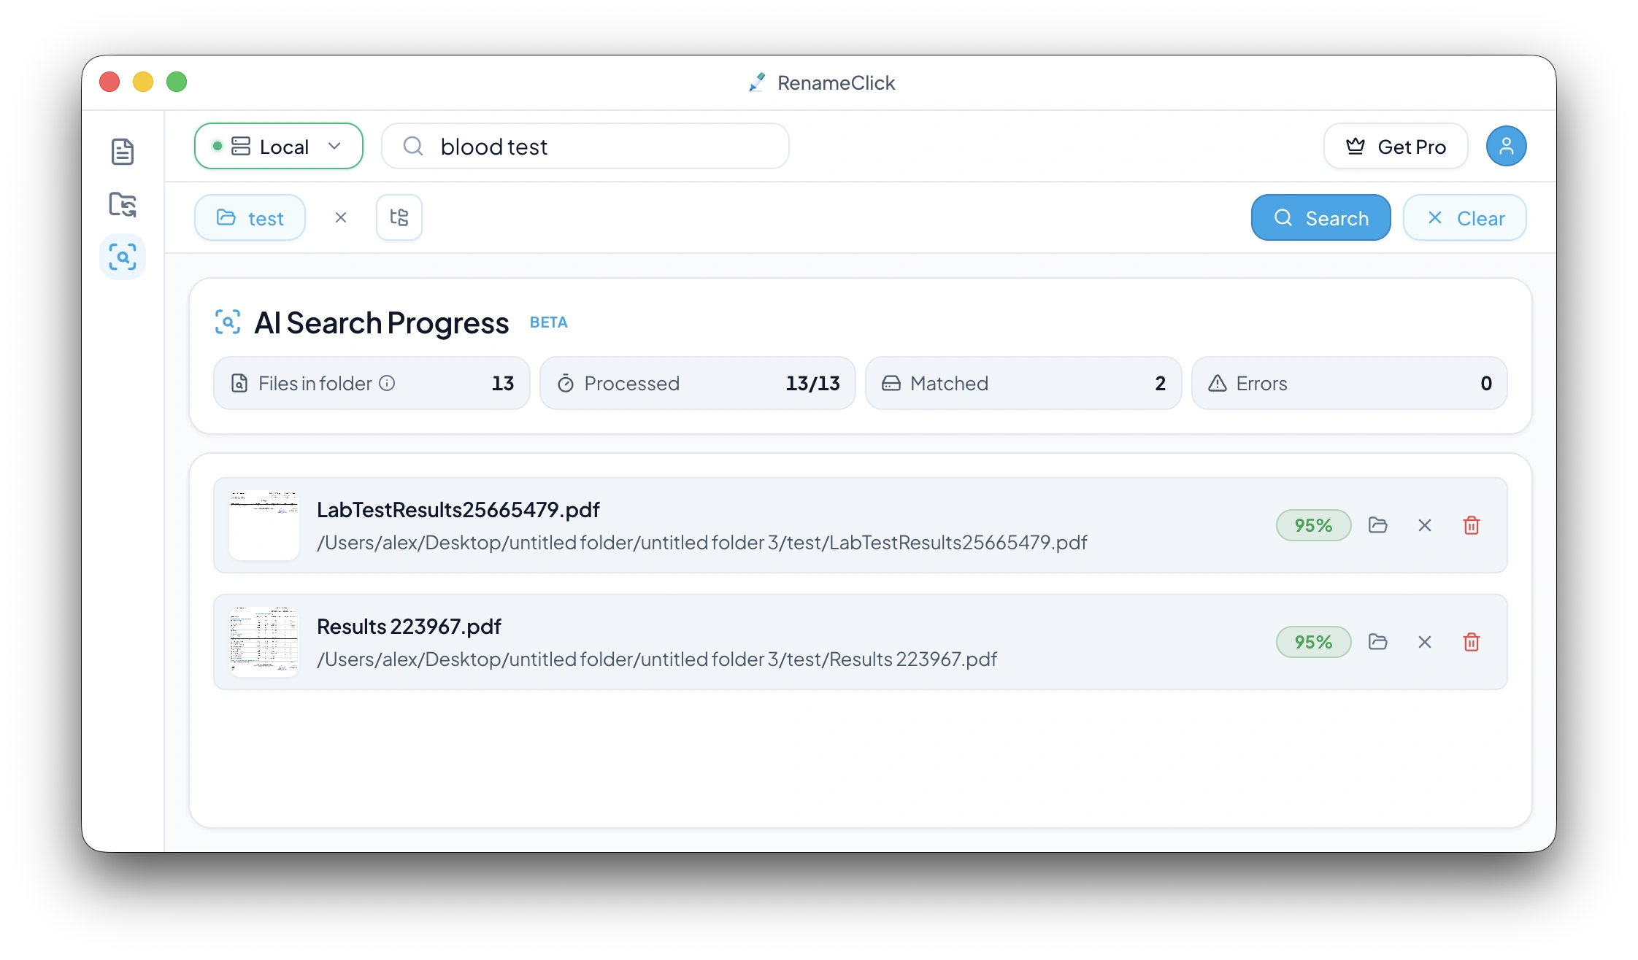Select the AI search sidebar icon
1638x960 pixels.
click(122, 257)
